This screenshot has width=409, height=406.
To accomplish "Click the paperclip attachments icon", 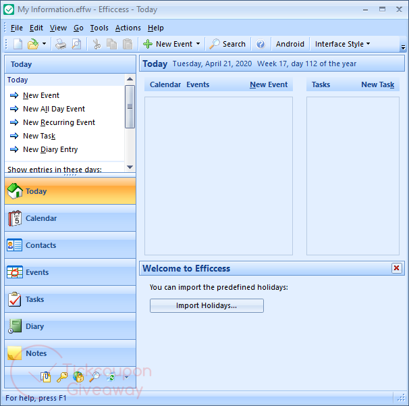I will click(46, 377).
